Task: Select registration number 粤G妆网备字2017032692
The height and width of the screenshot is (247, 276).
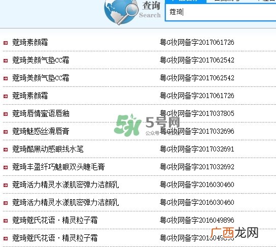Action: point(197,167)
